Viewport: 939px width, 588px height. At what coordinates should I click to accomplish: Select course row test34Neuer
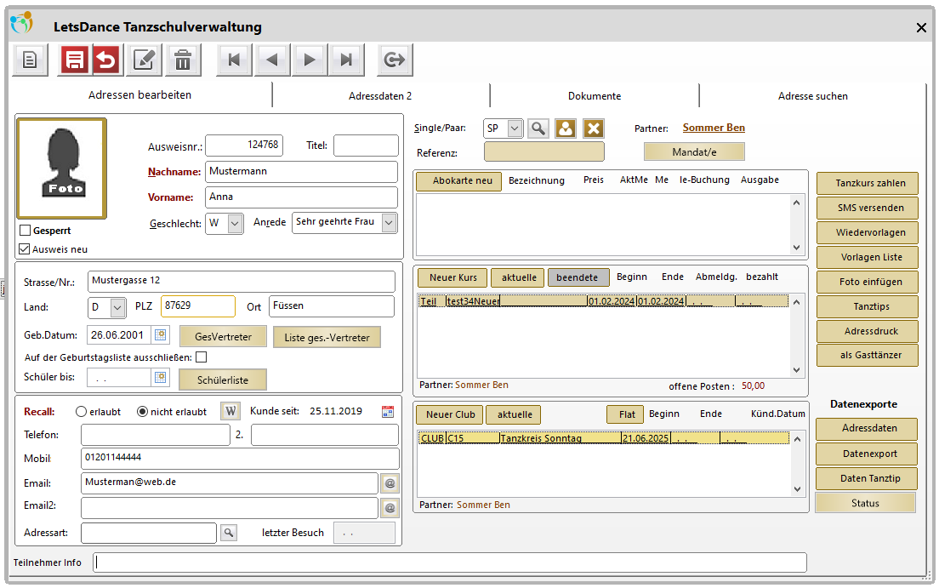pyautogui.click(x=604, y=301)
